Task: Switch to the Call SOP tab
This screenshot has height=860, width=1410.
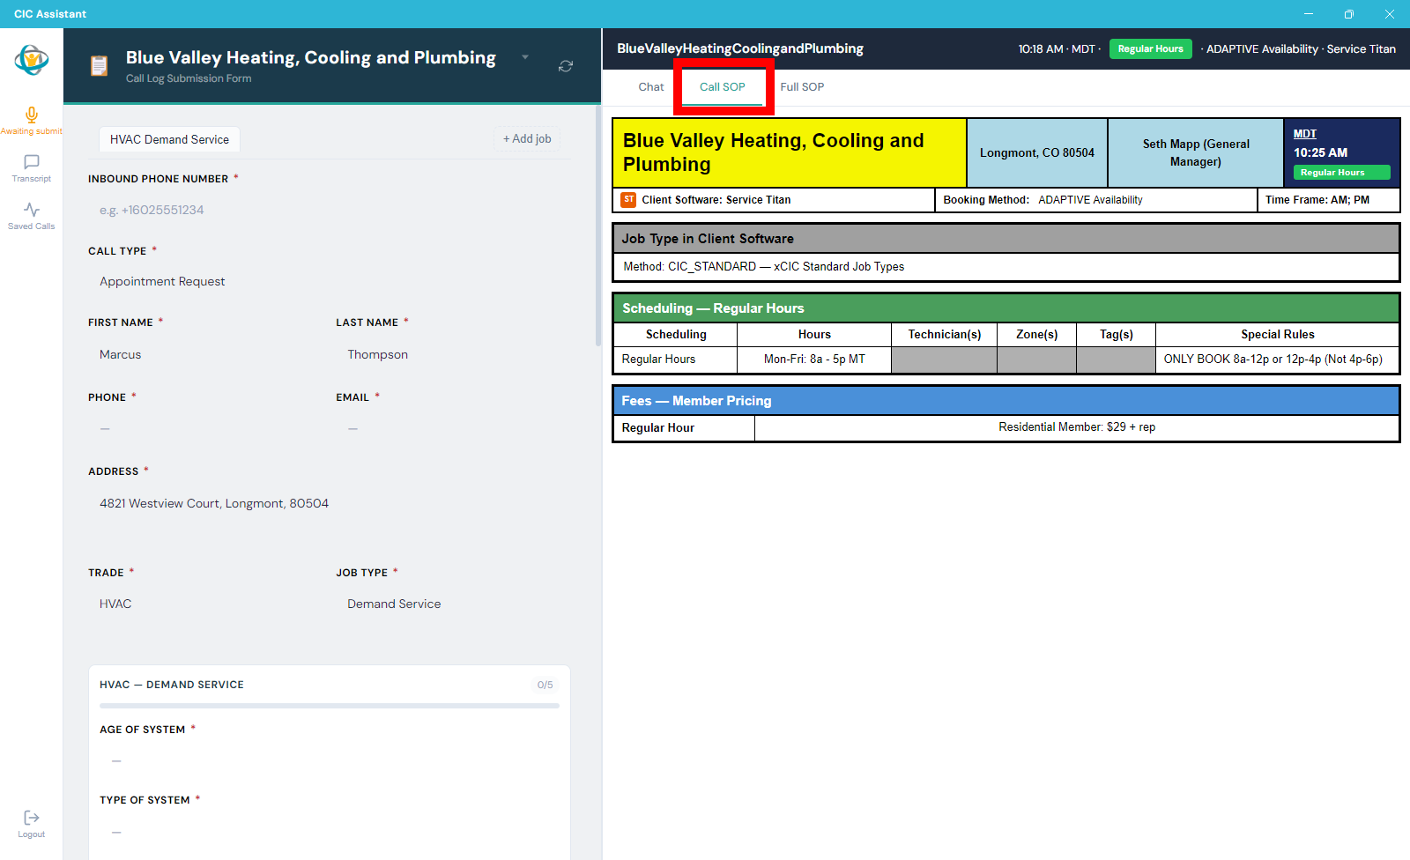Action: tap(723, 87)
